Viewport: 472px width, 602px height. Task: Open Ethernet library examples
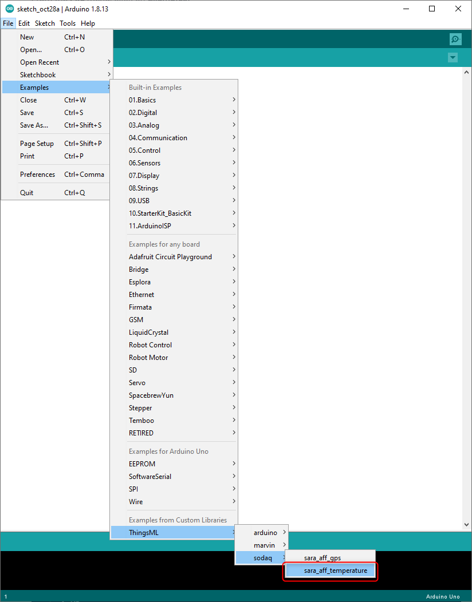pos(174,295)
